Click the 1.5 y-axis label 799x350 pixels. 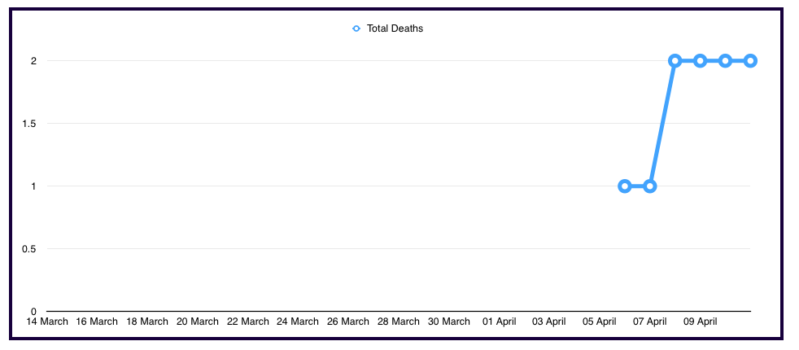[x=29, y=124]
